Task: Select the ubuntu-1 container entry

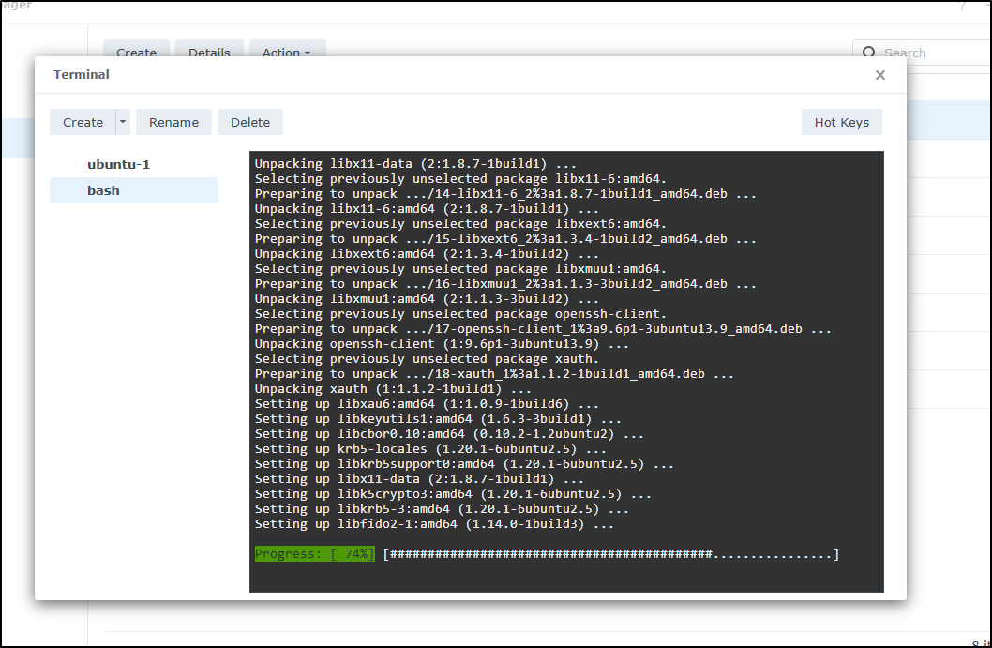Action: (134, 164)
